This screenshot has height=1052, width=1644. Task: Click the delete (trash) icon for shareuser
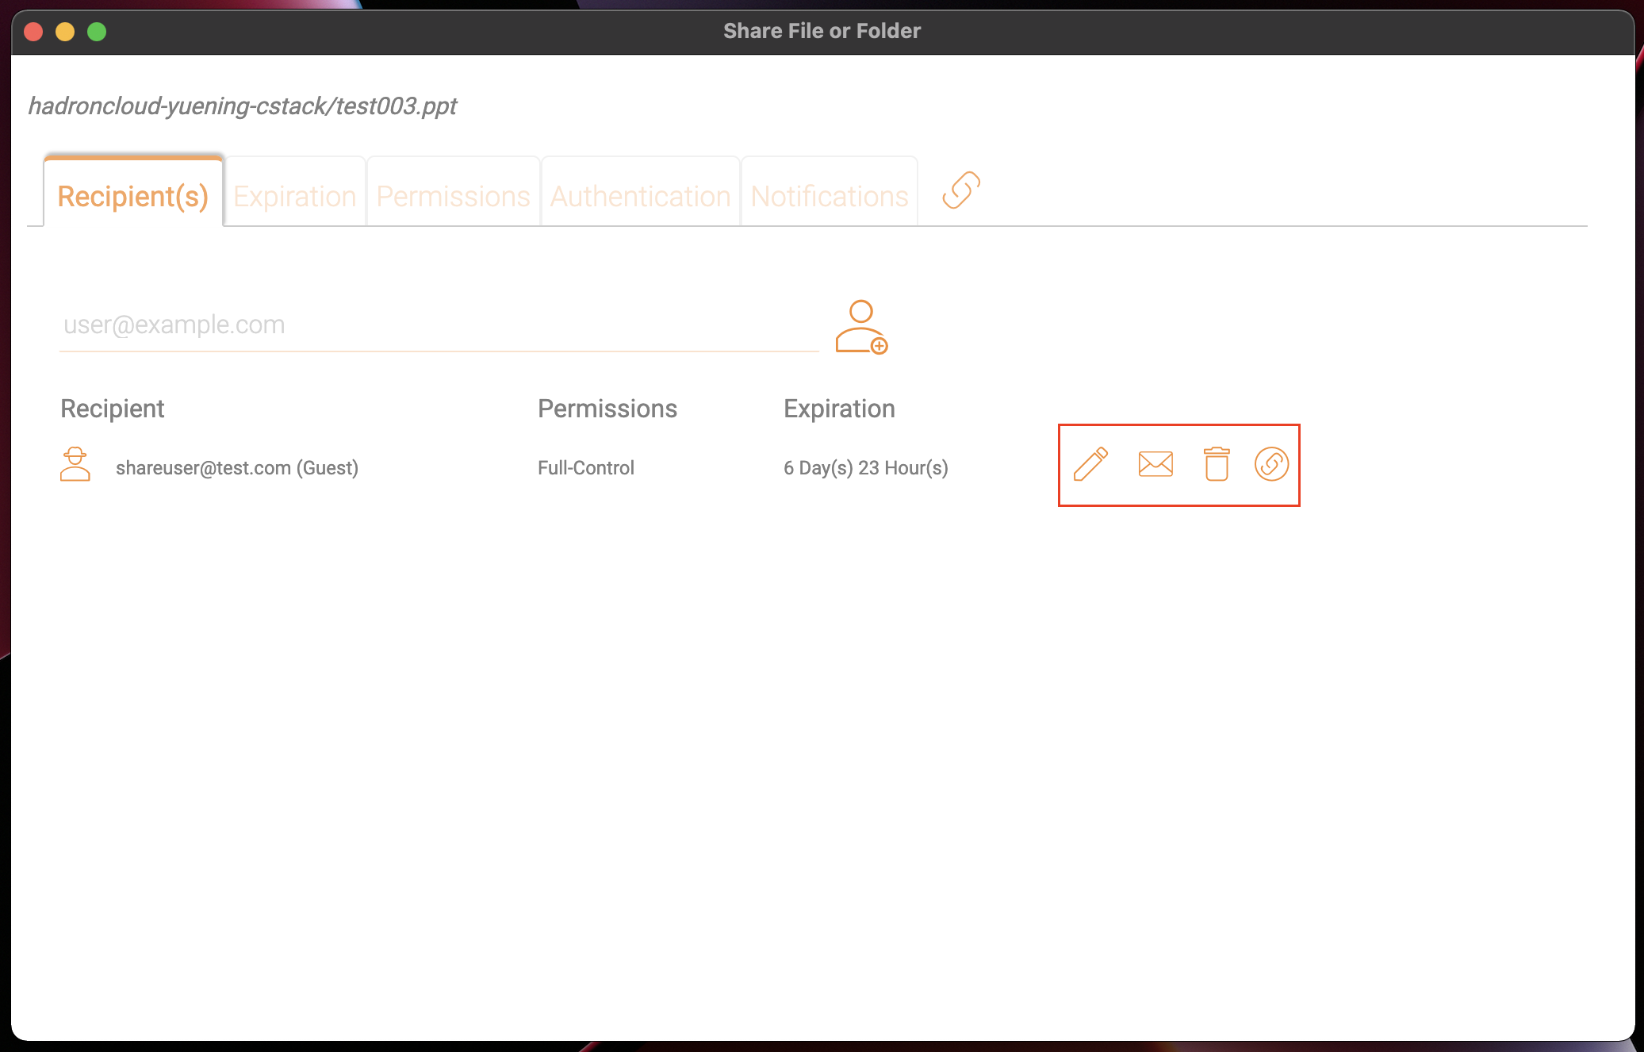1214,465
